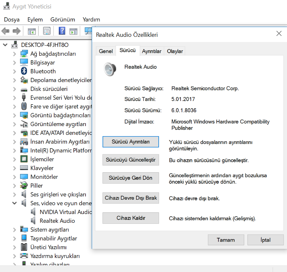
Task: Expand the Klavyeler category
Action: (14, 168)
